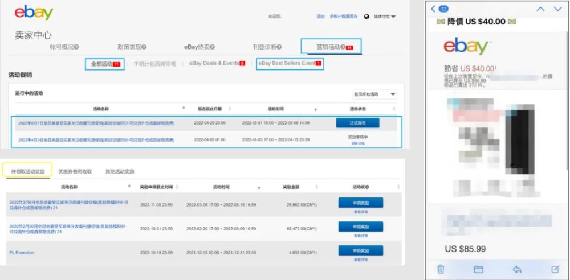Click the 退出 logout link
570x280 pixels.
coord(320,17)
